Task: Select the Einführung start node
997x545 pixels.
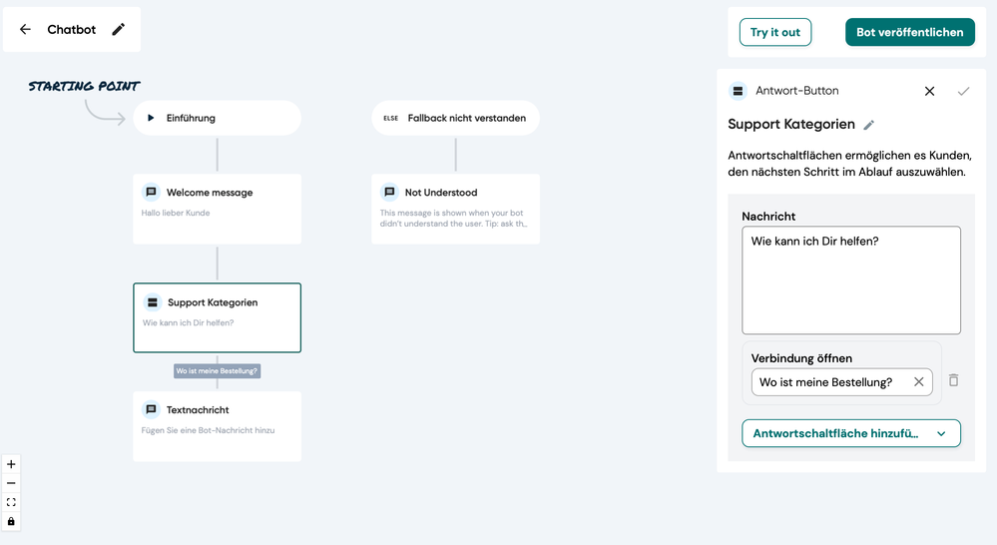Action: click(x=217, y=118)
